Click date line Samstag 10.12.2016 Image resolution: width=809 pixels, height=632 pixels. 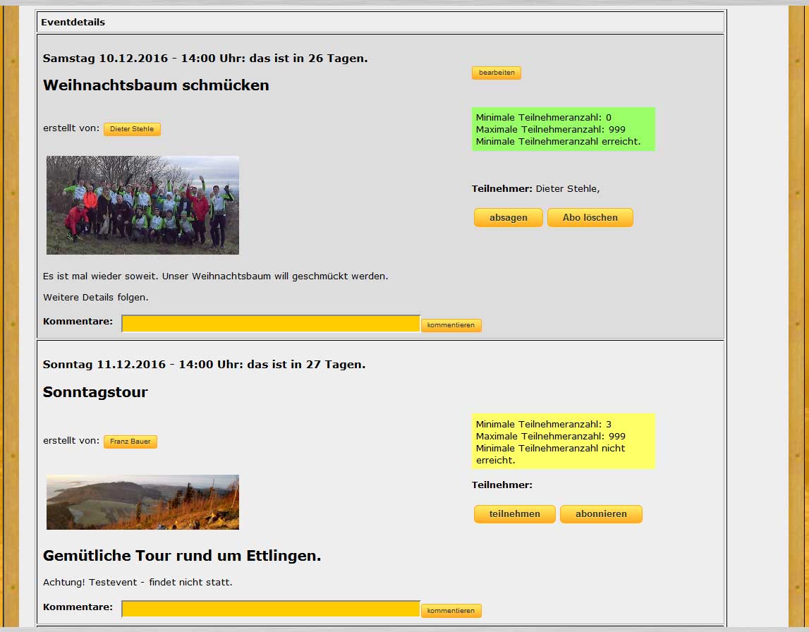coord(205,59)
